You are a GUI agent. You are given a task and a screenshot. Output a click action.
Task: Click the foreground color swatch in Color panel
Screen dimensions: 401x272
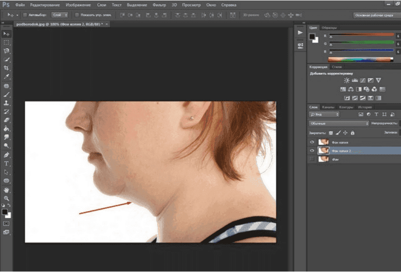click(x=312, y=36)
